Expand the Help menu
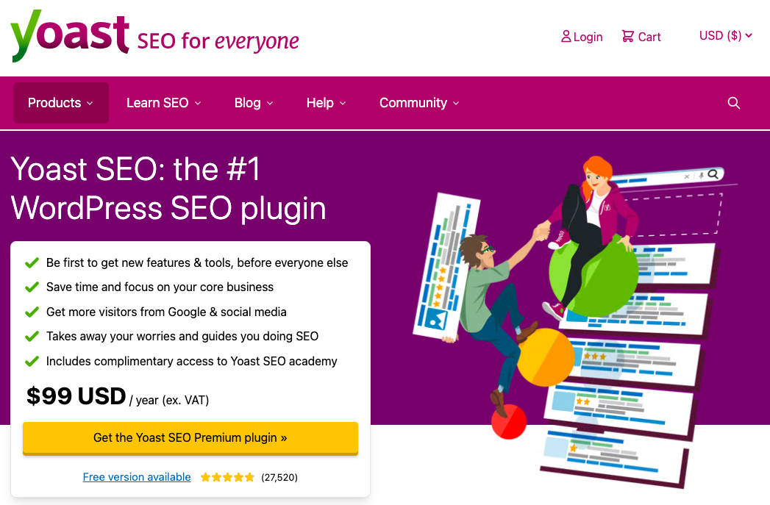The height and width of the screenshot is (505, 770). point(326,103)
